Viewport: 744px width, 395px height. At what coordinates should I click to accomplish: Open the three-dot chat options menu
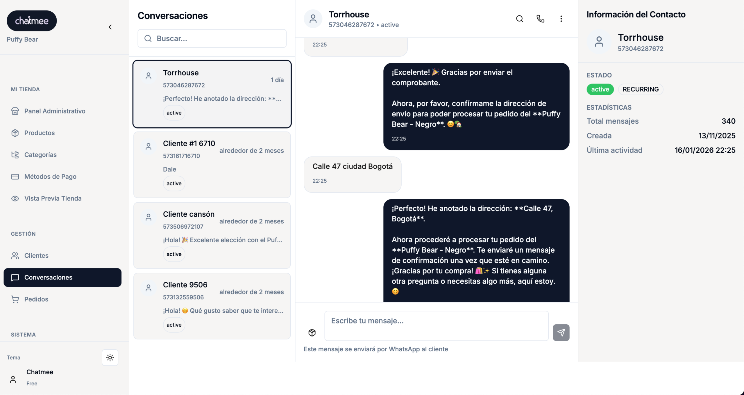click(x=561, y=19)
